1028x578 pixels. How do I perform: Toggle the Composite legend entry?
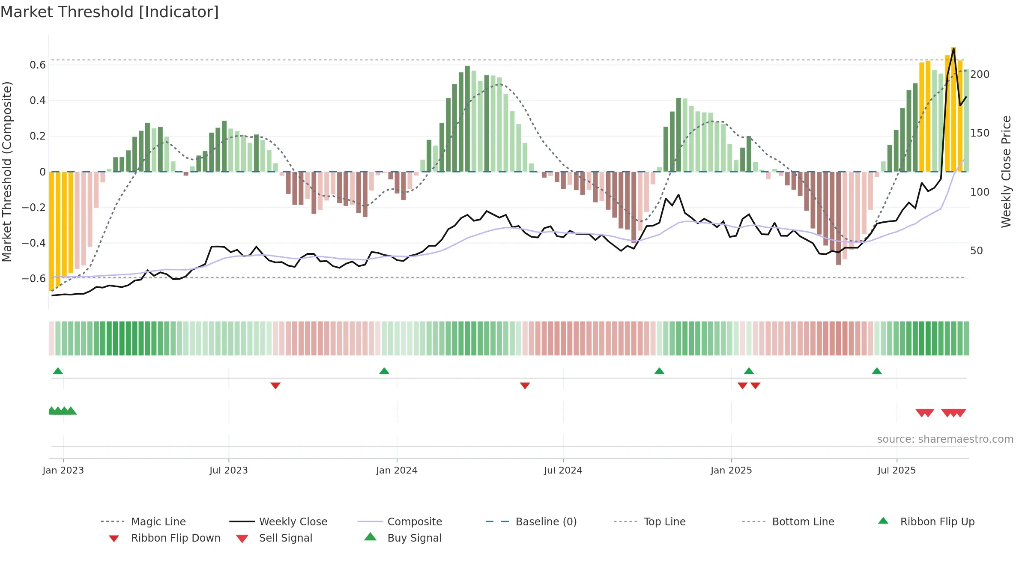(x=400, y=521)
